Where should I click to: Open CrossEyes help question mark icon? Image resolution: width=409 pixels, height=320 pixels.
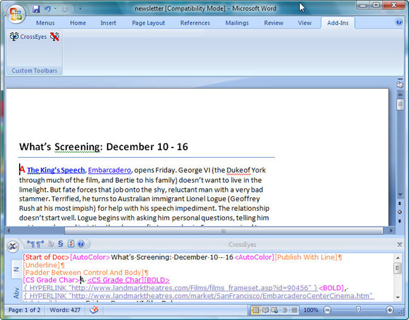(x=81, y=244)
